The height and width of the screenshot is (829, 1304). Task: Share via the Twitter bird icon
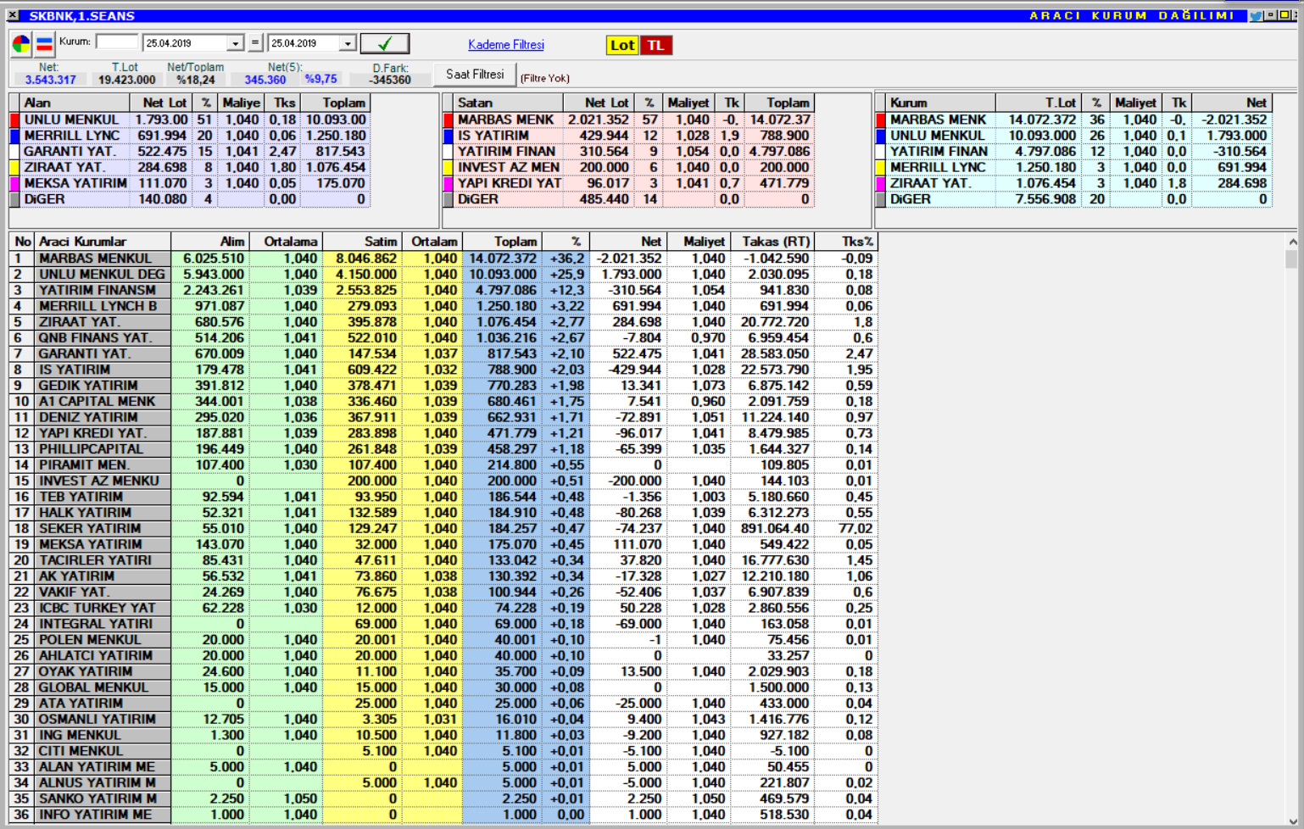click(x=1255, y=15)
